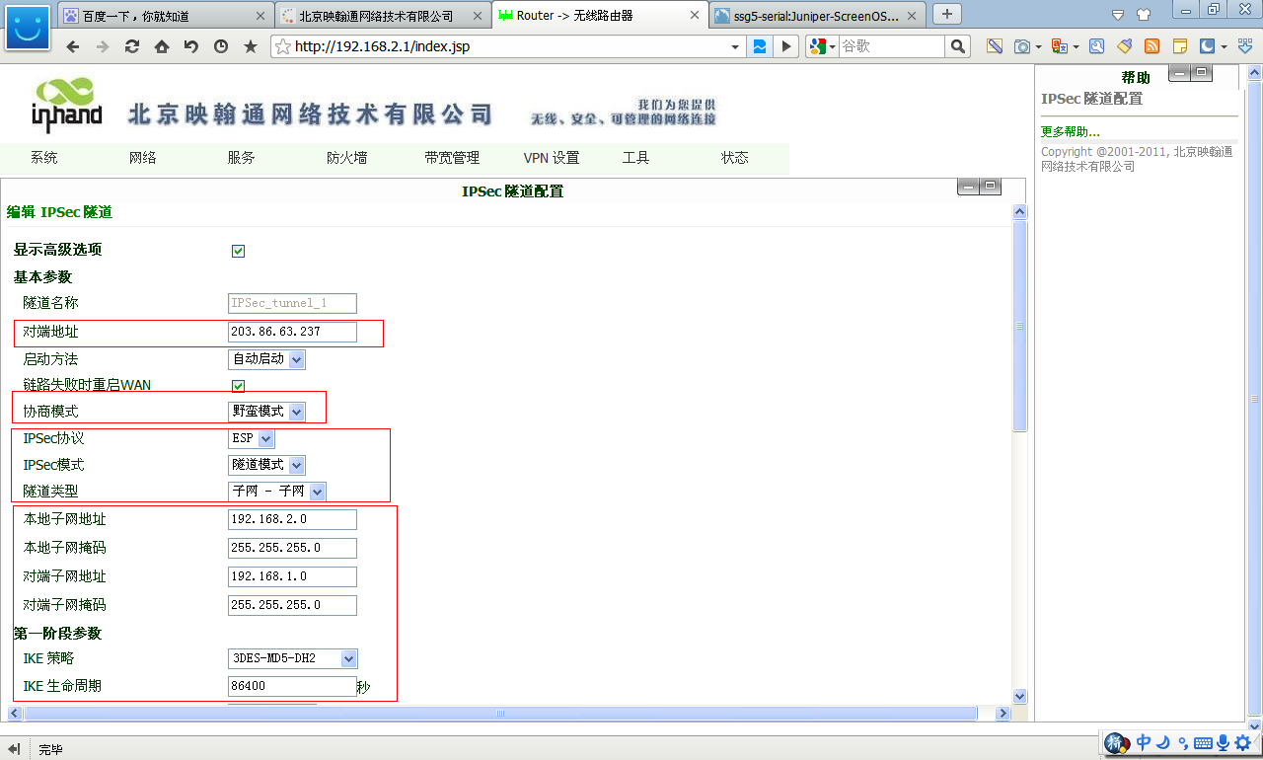The height and width of the screenshot is (760, 1263).
Task: Open the VPN 设置 menu
Action: (x=551, y=158)
